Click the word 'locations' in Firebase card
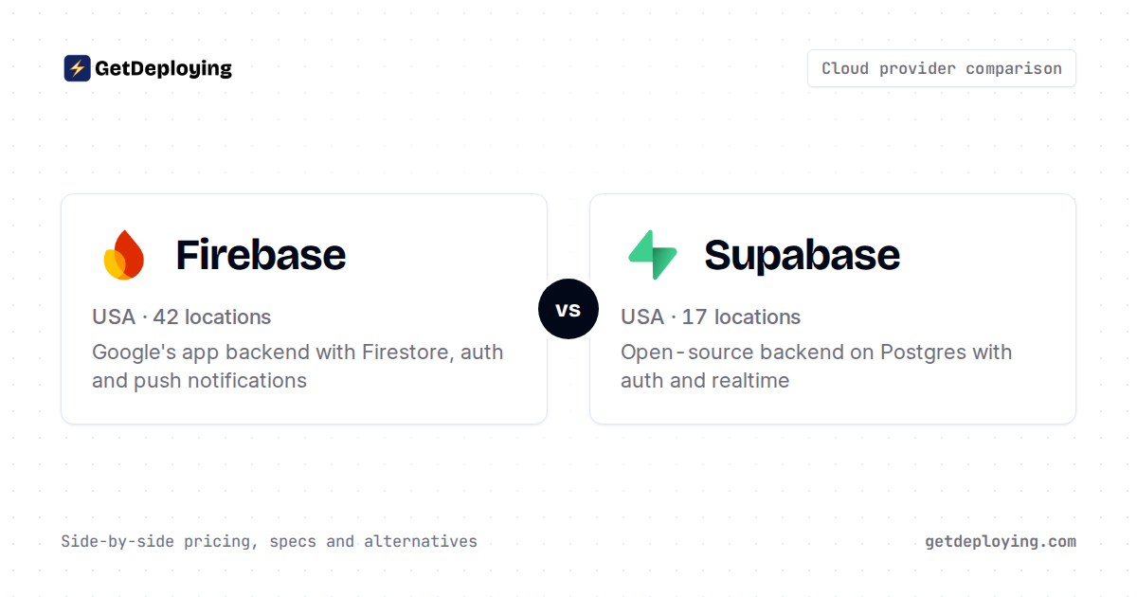This screenshot has height=597, width=1137. coord(227,317)
